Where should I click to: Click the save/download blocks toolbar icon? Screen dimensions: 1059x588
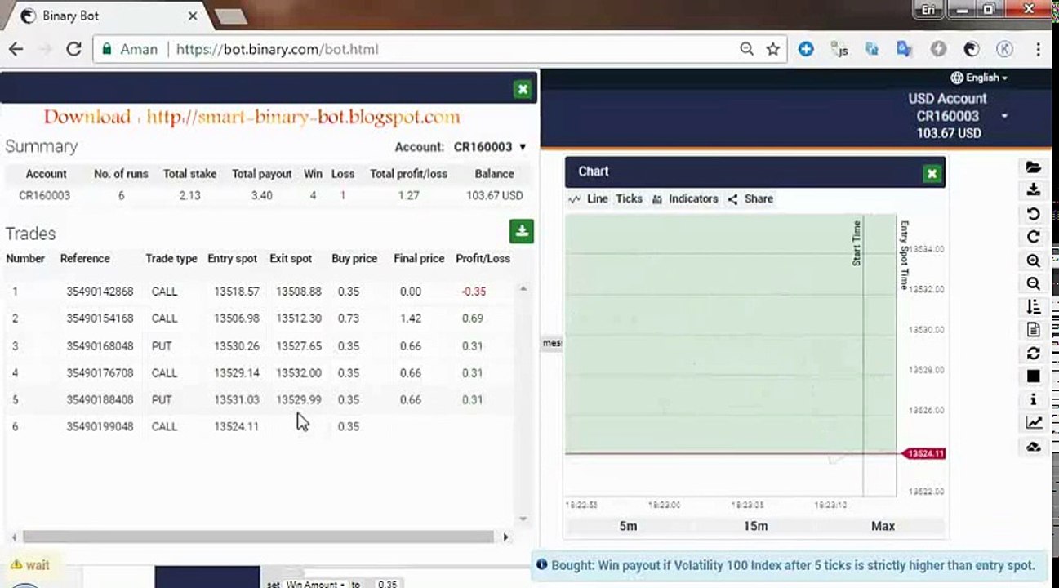[1033, 190]
